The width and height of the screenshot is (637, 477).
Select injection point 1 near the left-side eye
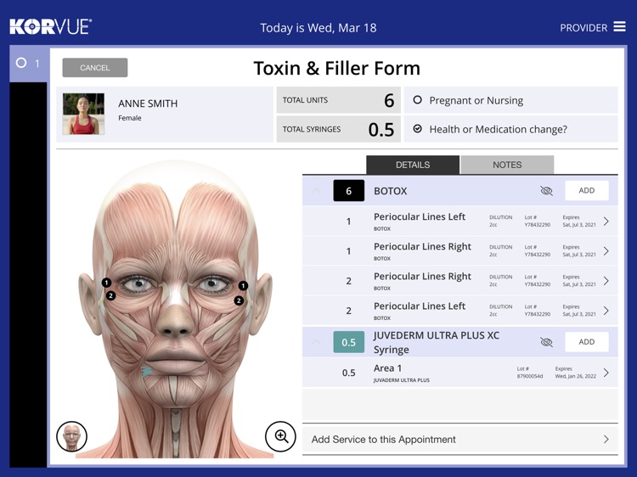(106, 283)
